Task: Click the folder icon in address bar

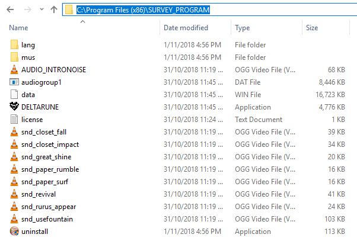Action: coord(69,10)
